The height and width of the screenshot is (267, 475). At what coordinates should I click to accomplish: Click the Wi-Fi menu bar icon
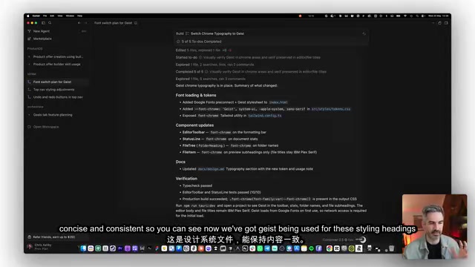pyautogui.click(x=405, y=16)
